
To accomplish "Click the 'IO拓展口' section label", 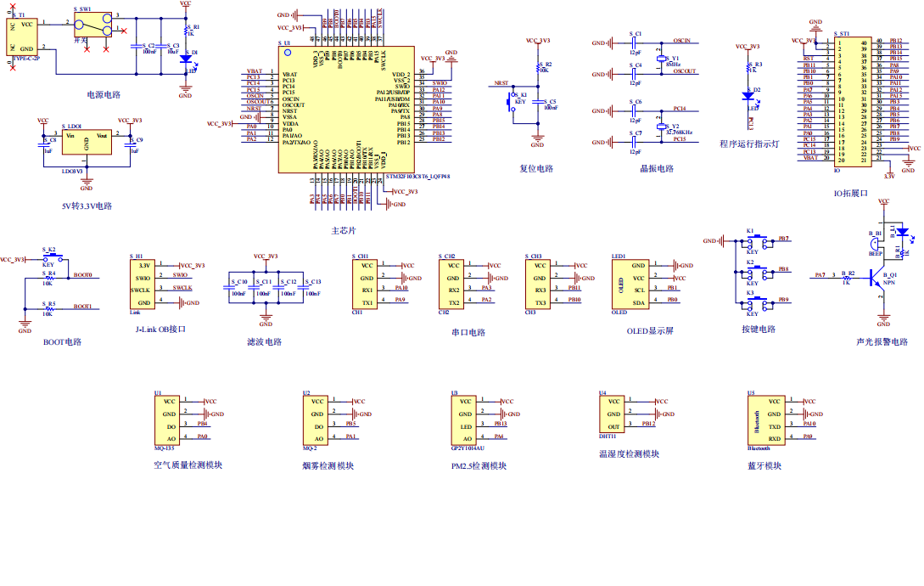I will click(x=851, y=194).
